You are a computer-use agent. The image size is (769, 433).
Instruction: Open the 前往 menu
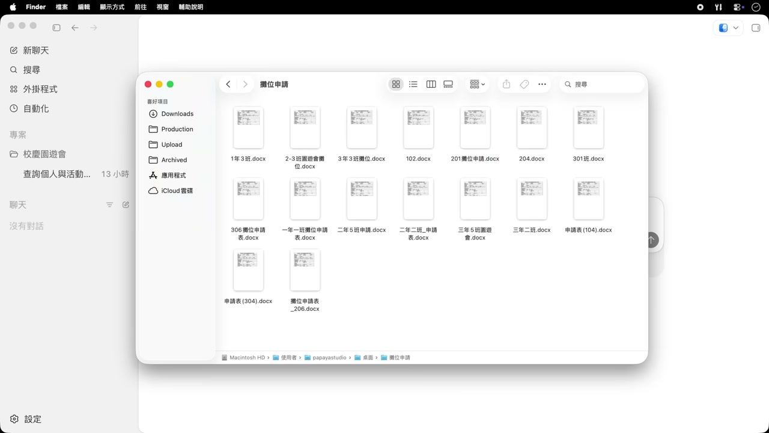click(x=141, y=7)
